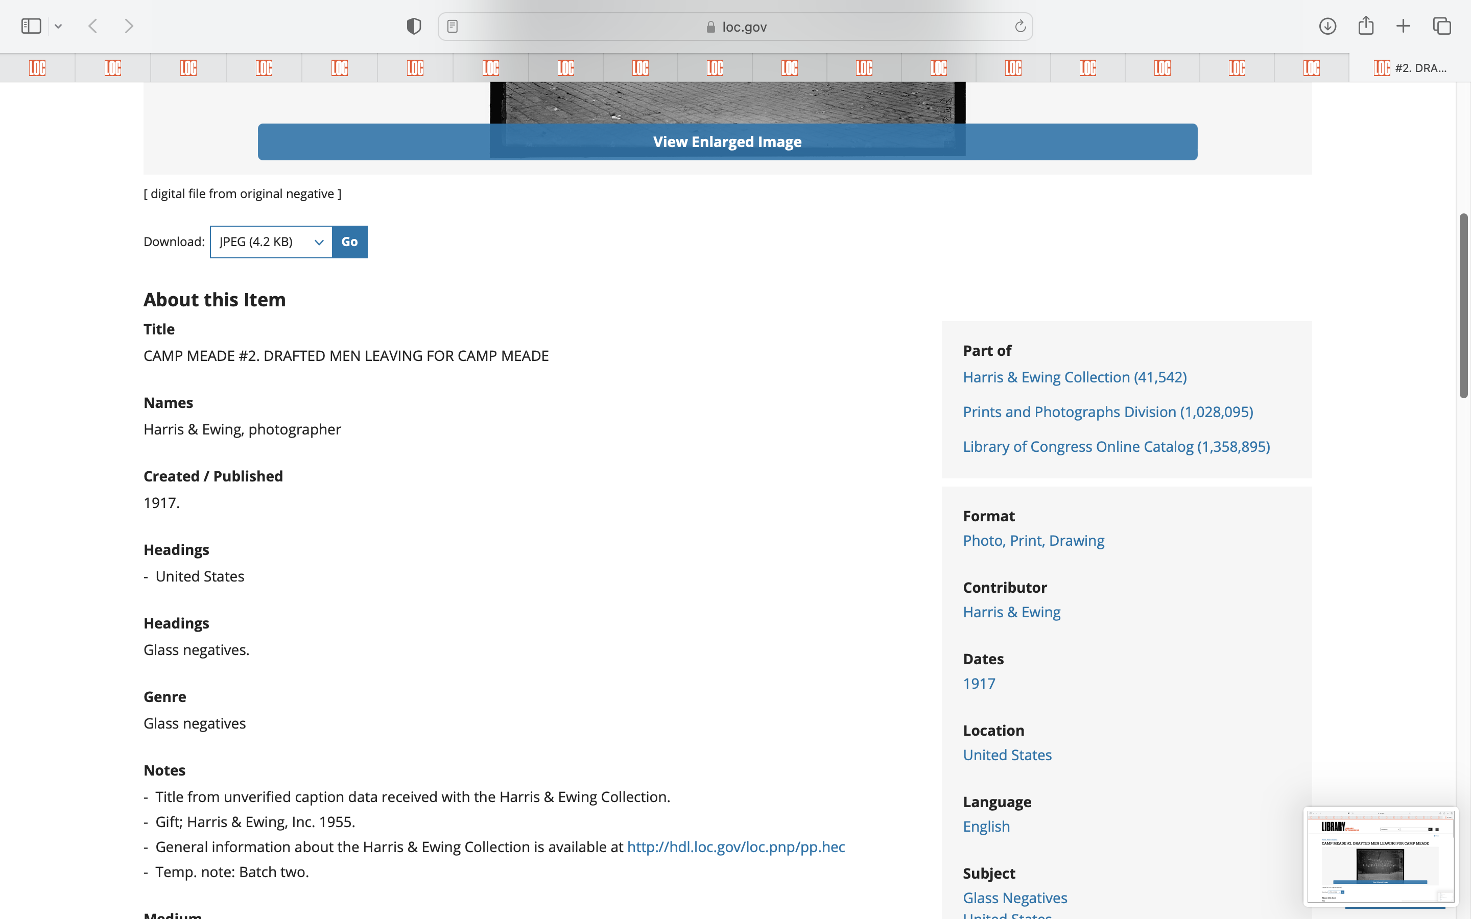Show the tab overview icon
This screenshot has height=919, width=1471.
pyautogui.click(x=1442, y=26)
